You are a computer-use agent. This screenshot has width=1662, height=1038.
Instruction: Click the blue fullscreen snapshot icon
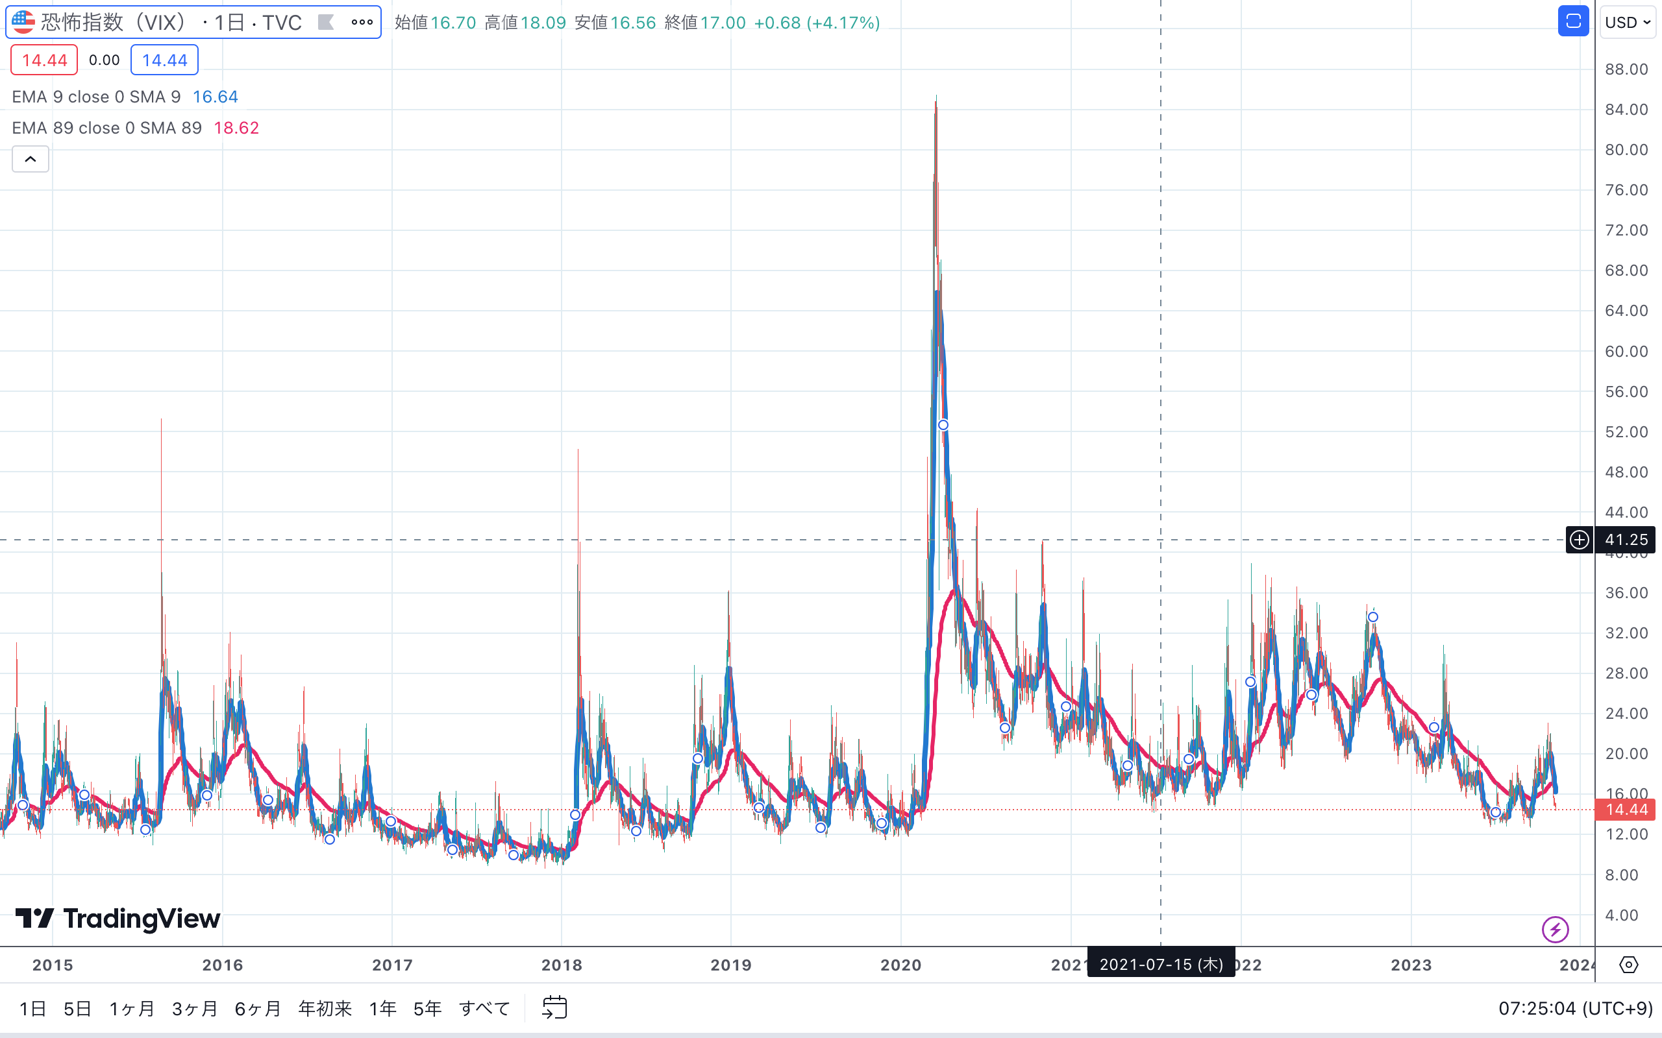pos(1572,22)
